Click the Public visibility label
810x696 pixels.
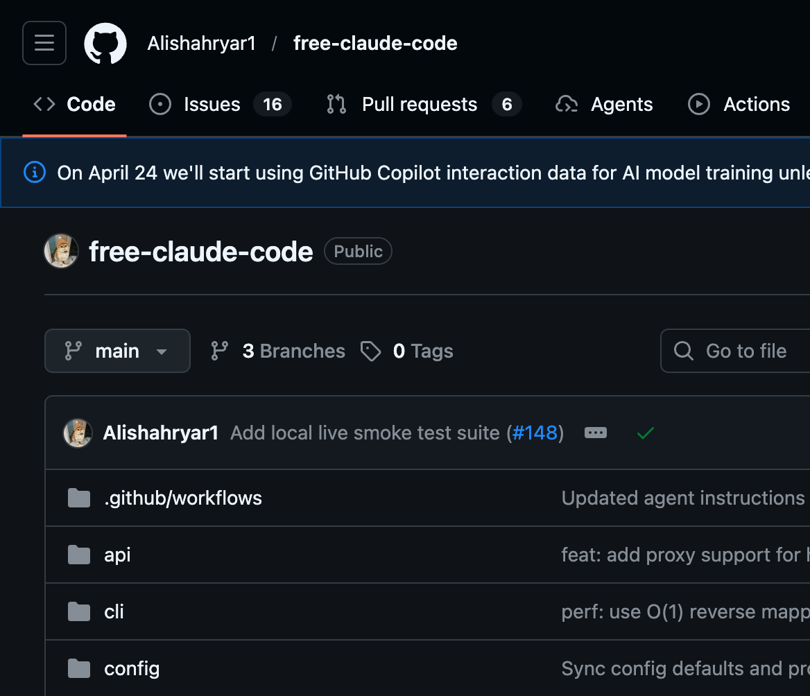coord(358,251)
